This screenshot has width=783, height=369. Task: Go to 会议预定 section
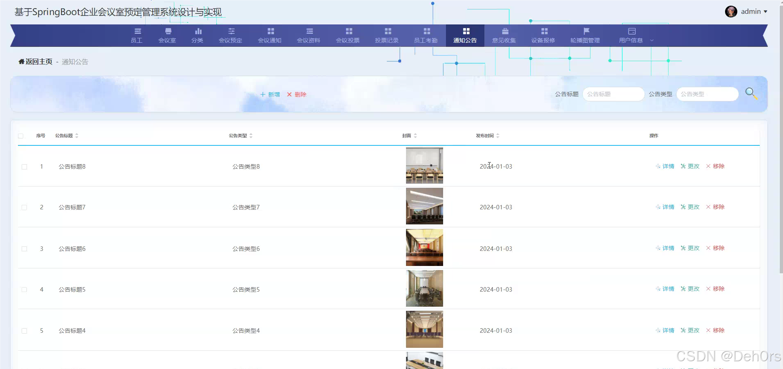pos(231,35)
